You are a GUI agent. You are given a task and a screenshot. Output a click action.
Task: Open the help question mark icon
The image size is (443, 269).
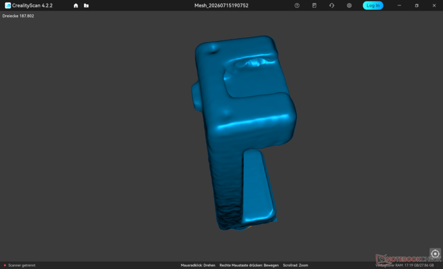pyautogui.click(x=297, y=5)
